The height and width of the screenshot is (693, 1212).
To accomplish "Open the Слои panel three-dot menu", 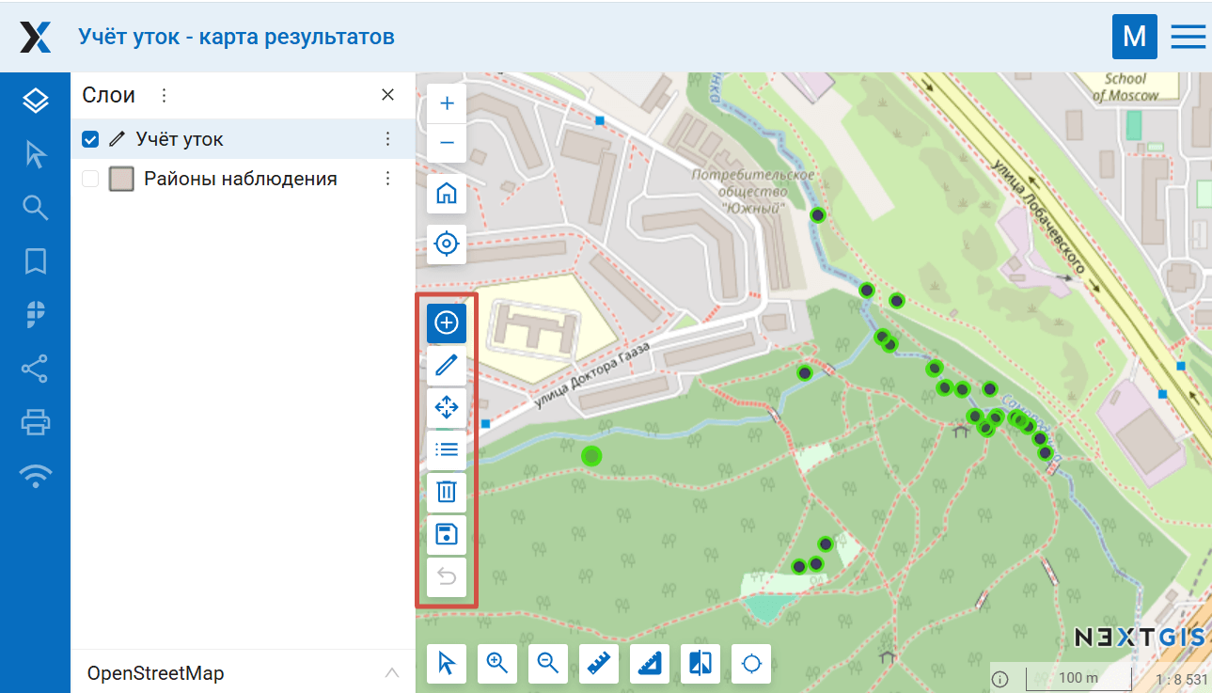I will coord(164,95).
